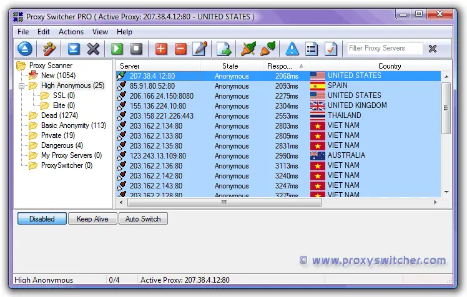Stop scanning with the gray stop icon

point(136,49)
